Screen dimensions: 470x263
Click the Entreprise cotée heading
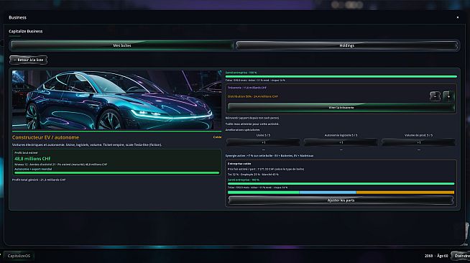point(239,164)
